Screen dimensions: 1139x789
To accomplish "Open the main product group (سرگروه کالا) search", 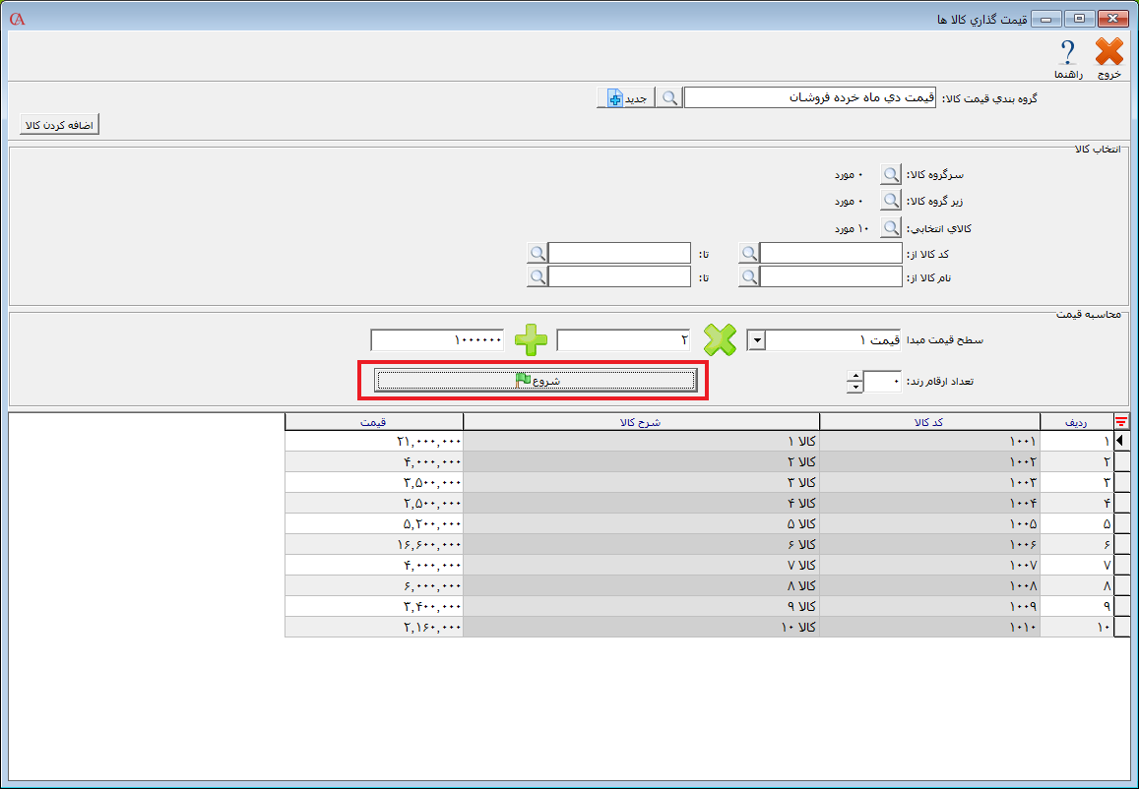I will click(x=890, y=174).
